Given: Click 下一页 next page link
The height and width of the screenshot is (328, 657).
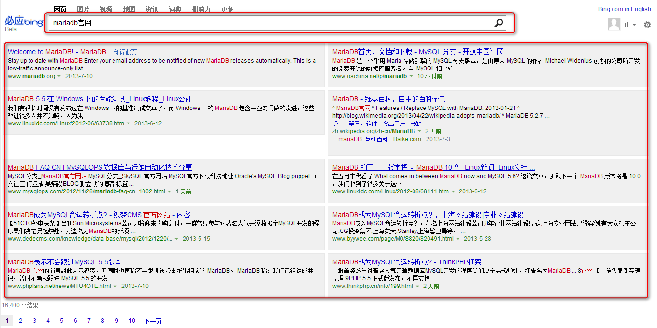Looking at the screenshot, I should [153, 321].
